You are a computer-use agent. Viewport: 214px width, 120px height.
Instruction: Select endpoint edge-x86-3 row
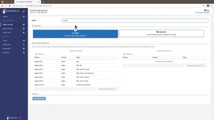[76, 69]
